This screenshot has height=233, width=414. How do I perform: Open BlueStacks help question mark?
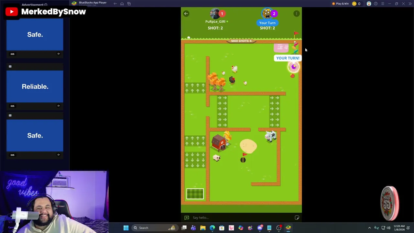pos(376,4)
